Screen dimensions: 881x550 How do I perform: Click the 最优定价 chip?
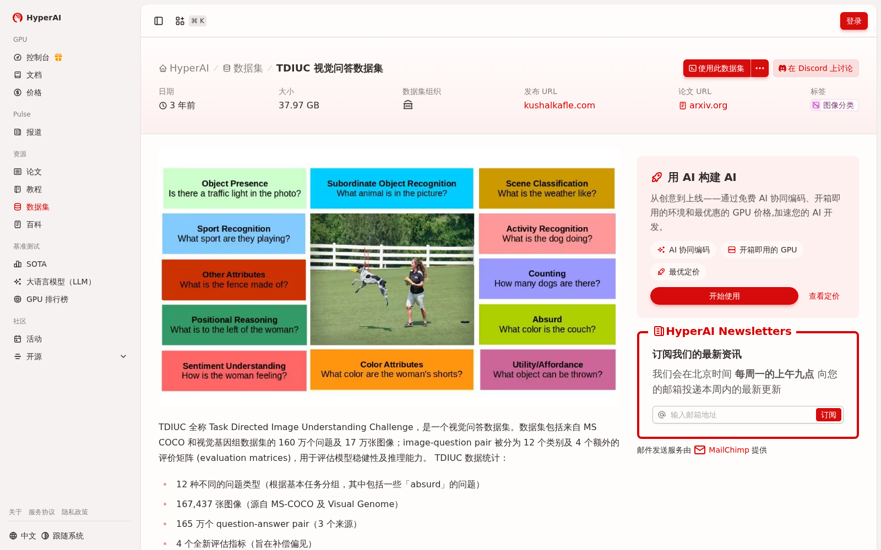[678, 272]
